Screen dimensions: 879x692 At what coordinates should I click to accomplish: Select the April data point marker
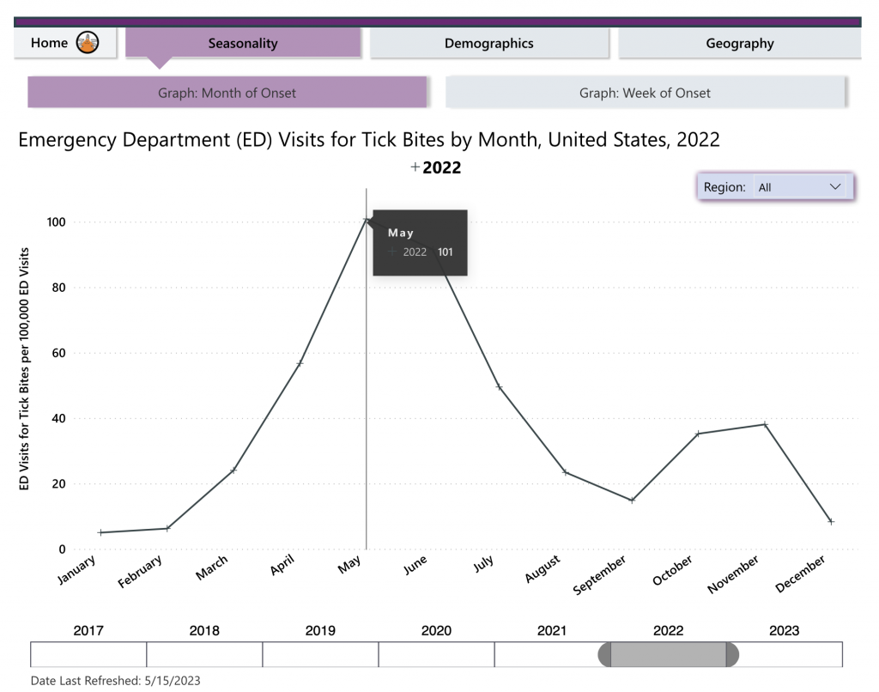[x=300, y=363]
